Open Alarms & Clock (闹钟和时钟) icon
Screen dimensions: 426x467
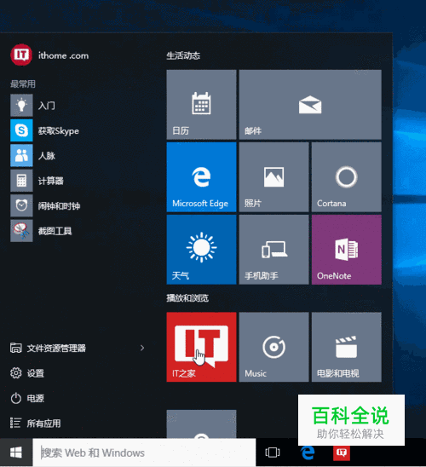[21, 205]
